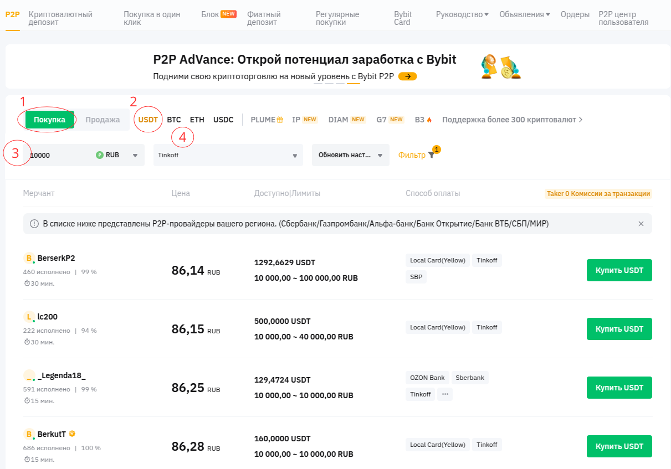This screenshot has width=671, height=469.
Task: Click the Фильтр link
Action: pos(412,156)
